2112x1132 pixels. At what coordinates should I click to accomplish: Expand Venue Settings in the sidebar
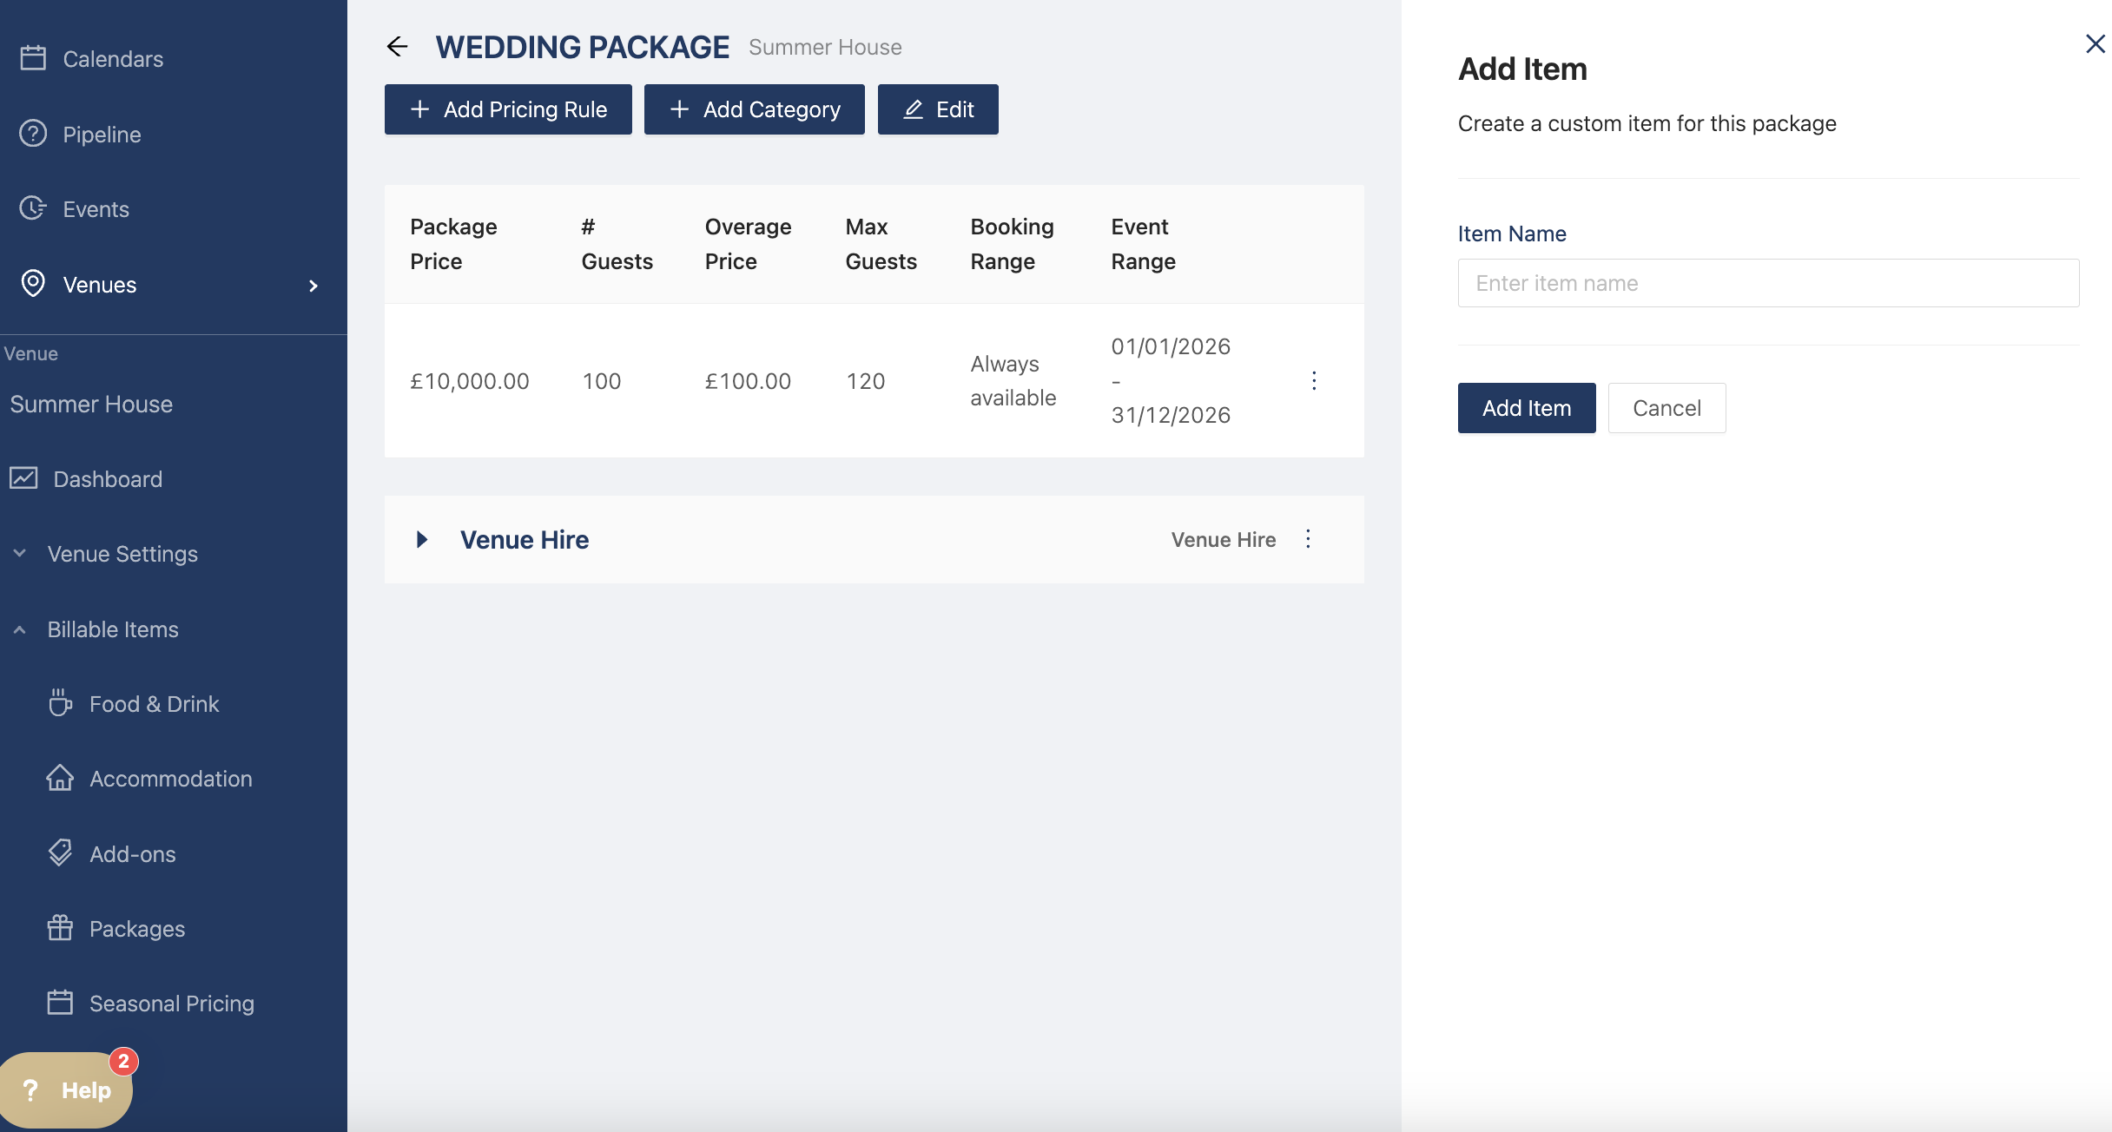122,554
